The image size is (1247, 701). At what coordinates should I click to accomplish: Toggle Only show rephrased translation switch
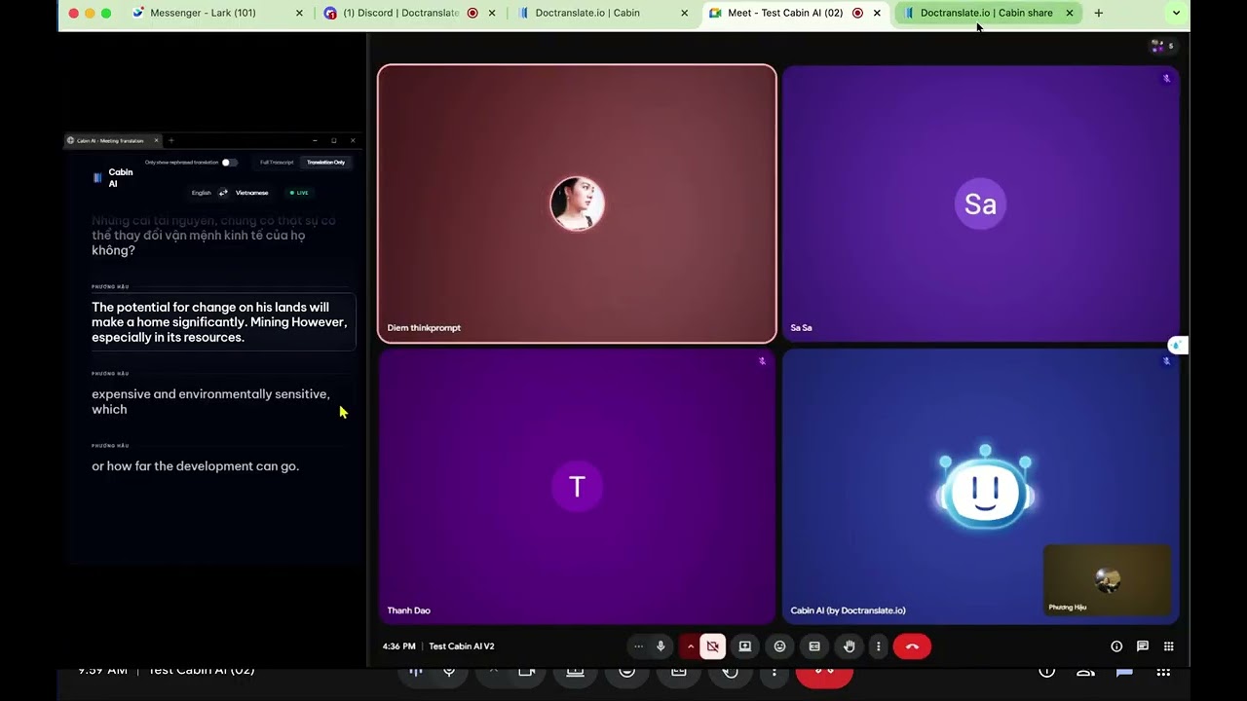point(229,163)
